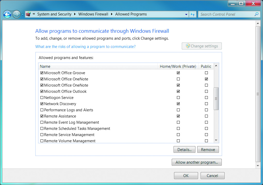This screenshot has width=263, height=185.
Task: Click the programs list scrollbar thumb
Action: tap(216, 98)
